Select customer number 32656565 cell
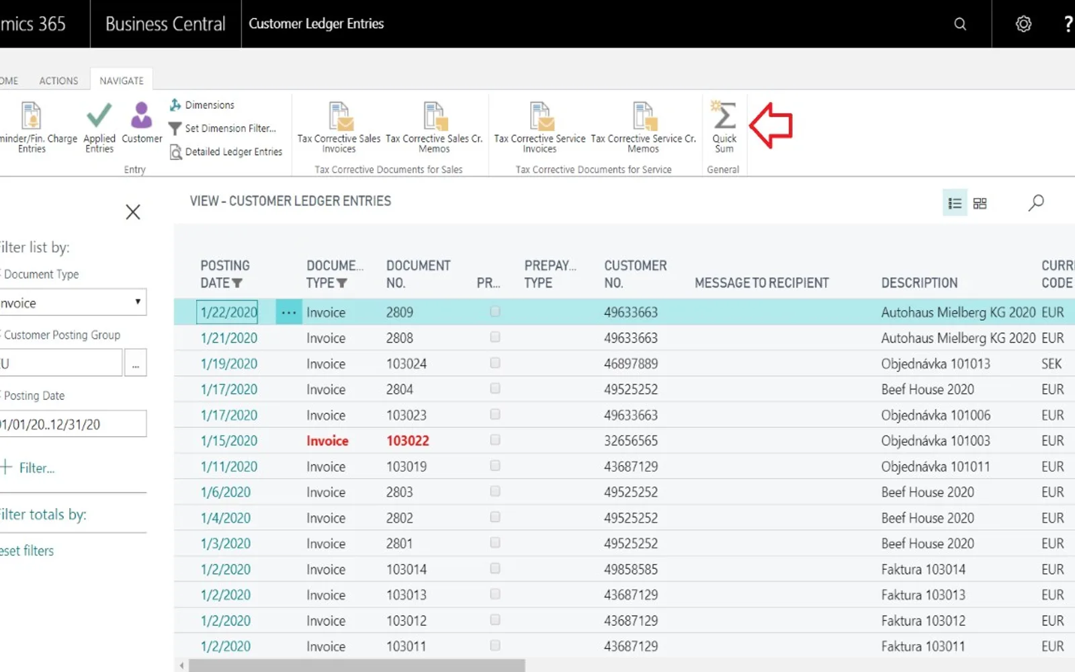The width and height of the screenshot is (1075, 672). (631, 441)
